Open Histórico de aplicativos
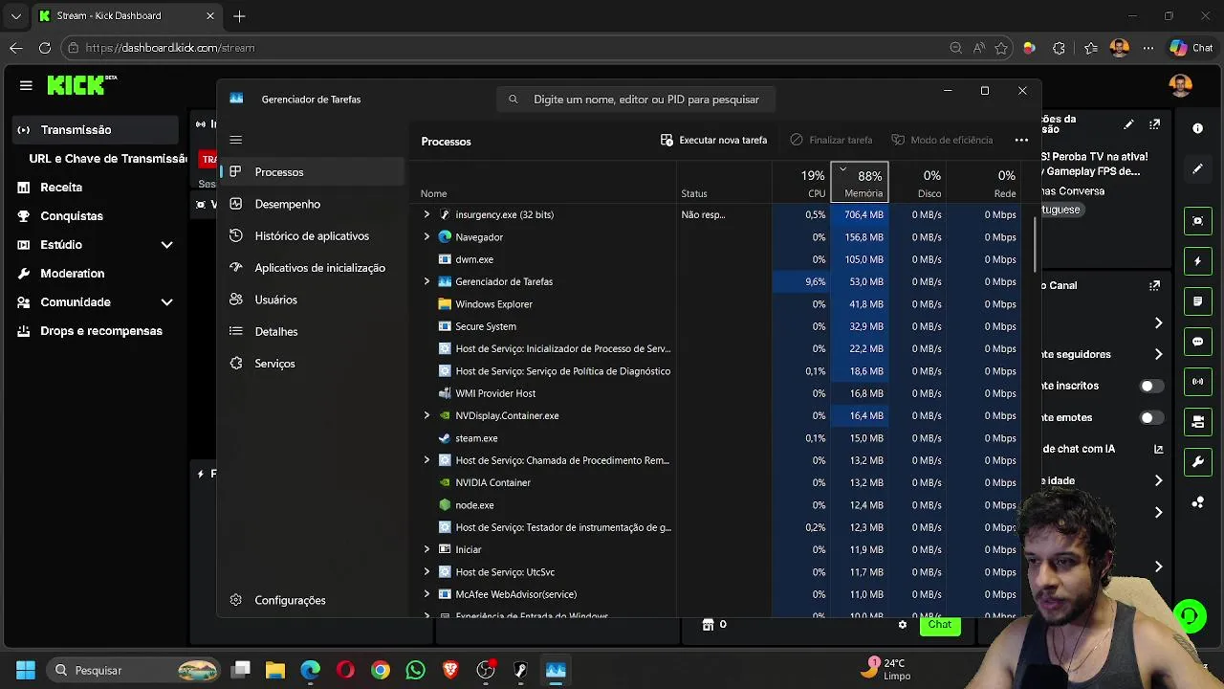Viewport: 1224px width, 689px height. pyautogui.click(x=314, y=235)
